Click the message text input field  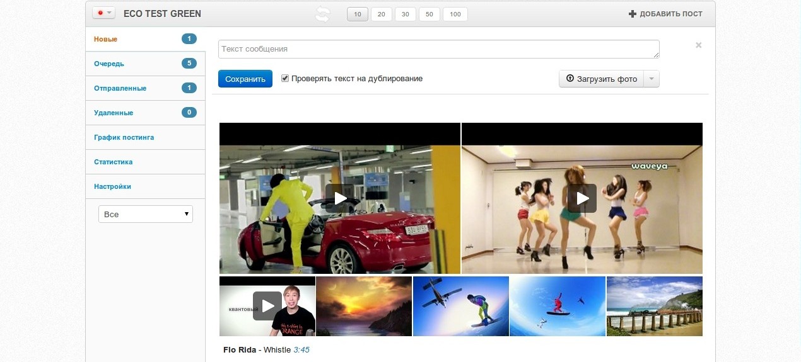[438, 49]
